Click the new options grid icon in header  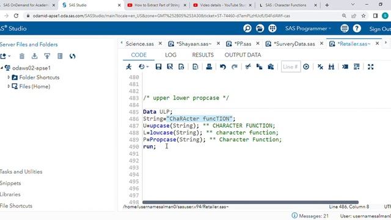(272, 29)
